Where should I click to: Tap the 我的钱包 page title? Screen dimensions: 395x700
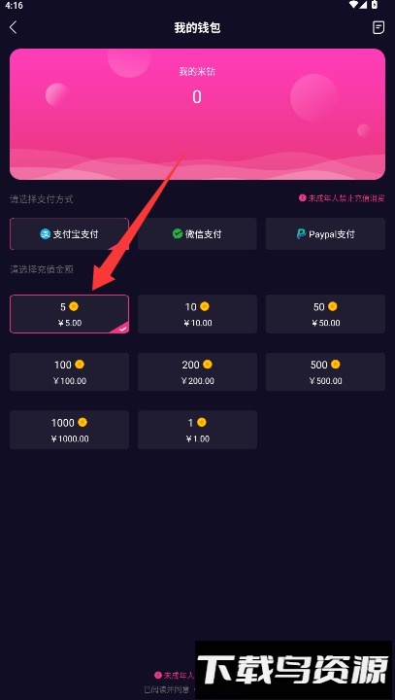point(197,27)
